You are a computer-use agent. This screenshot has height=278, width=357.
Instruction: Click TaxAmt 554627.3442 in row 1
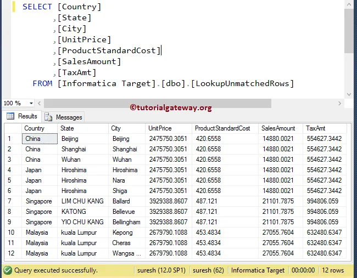tap(325, 139)
